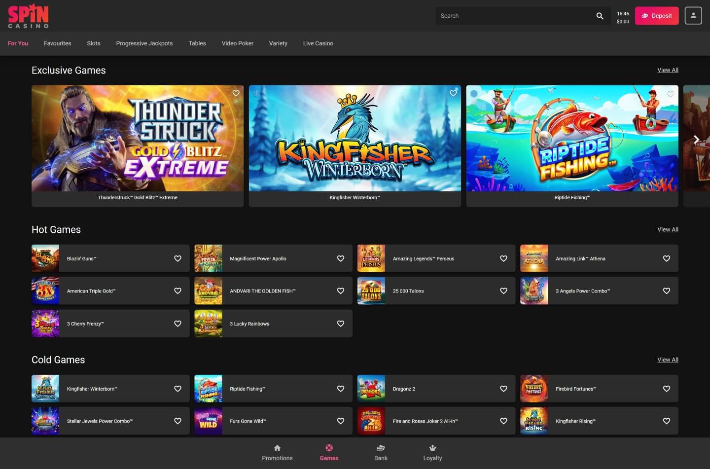Viewport: 710px width, 469px height.
Task: Expand Hot Games with View All
Action: (668, 229)
